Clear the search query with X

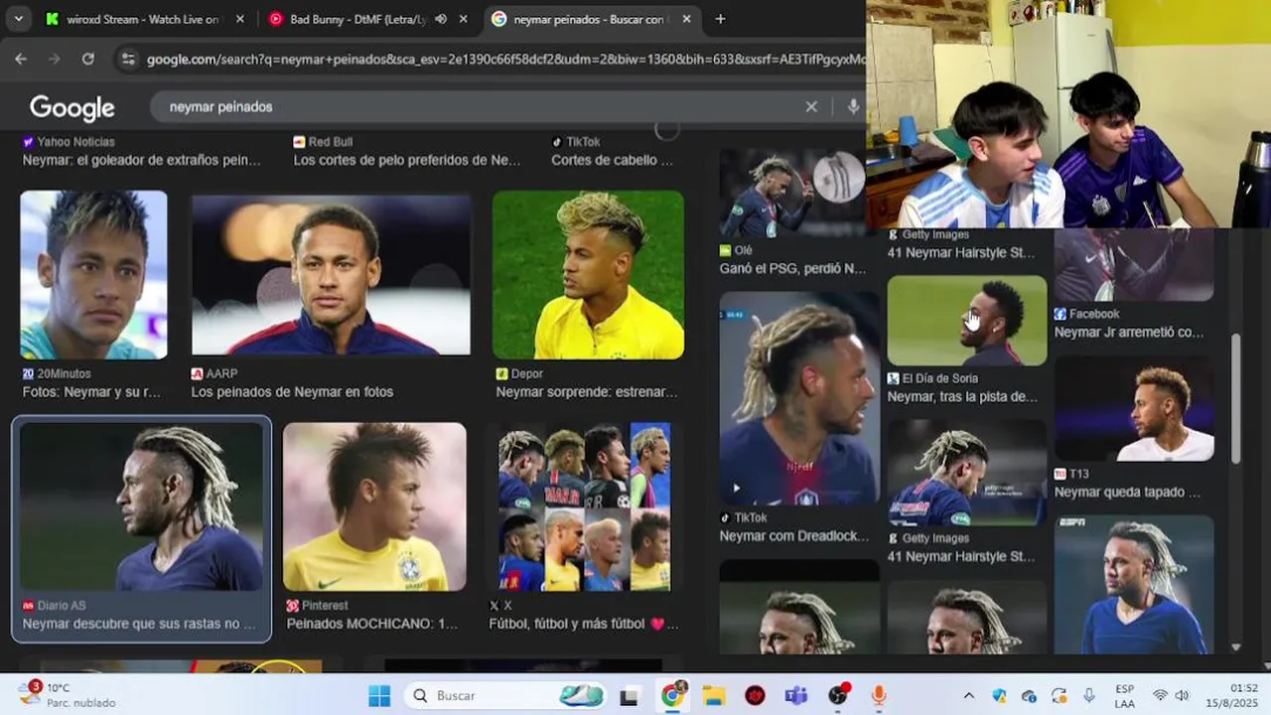[x=811, y=106]
